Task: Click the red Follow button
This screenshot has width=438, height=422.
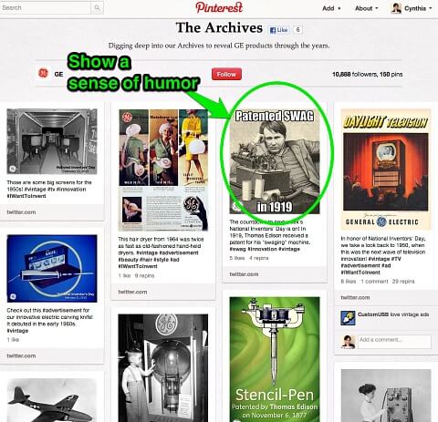Action: pyautogui.click(x=226, y=74)
